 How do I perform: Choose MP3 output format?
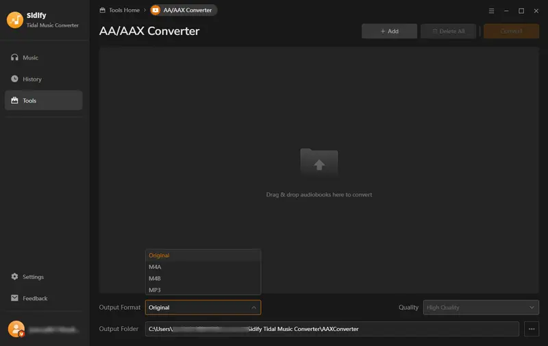203,290
